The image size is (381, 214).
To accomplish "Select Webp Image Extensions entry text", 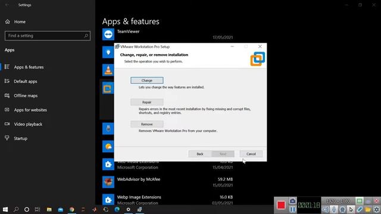I will (x=139, y=197).
